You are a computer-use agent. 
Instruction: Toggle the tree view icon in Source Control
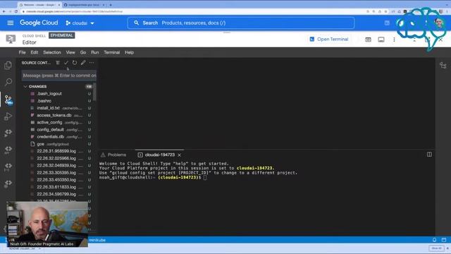[58, 63]
